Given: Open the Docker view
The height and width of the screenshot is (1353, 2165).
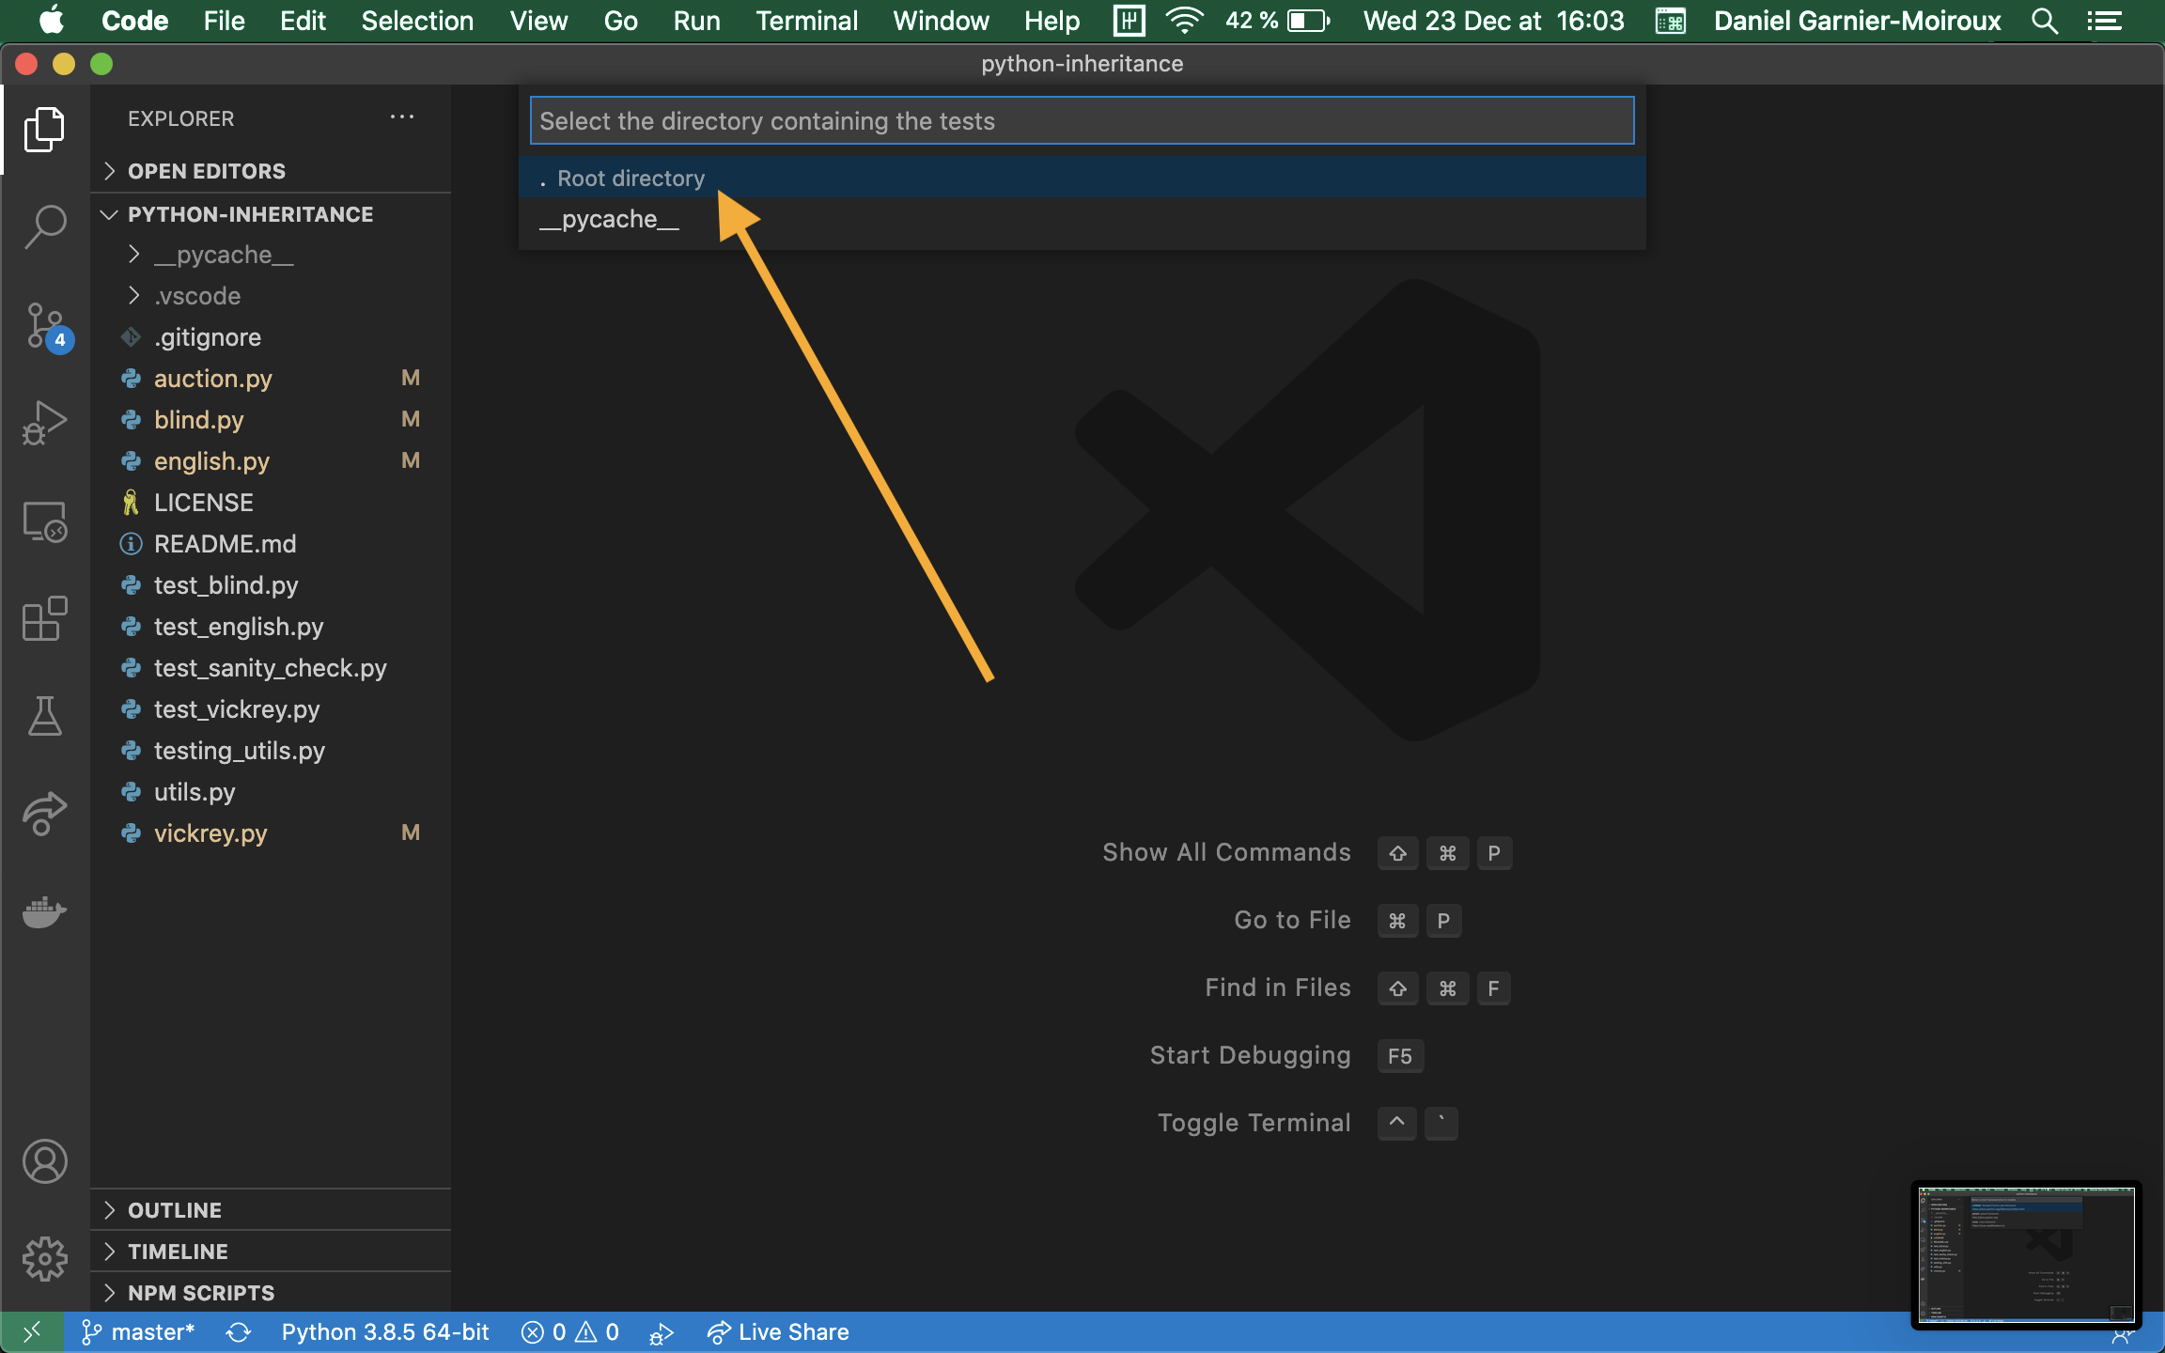Looking at the screenshot, I should pos(44,912).
